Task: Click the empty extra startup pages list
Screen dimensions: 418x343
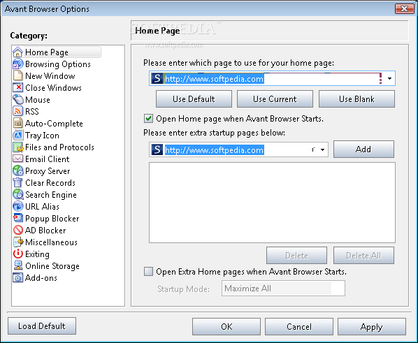Action: tap(272, 203)
